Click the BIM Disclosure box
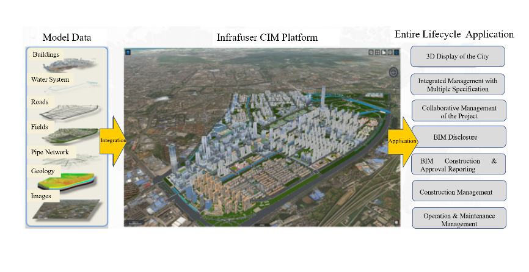 pos(459,137)
